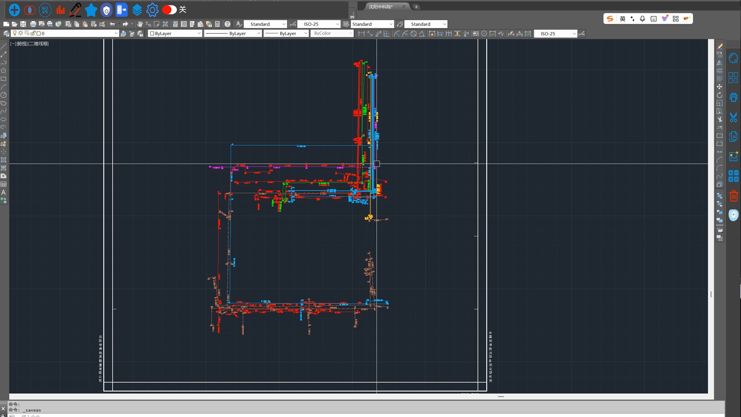Open the 俯视 view menu label
The width and height of the screenshot is (741, 417).
(22, 44)
